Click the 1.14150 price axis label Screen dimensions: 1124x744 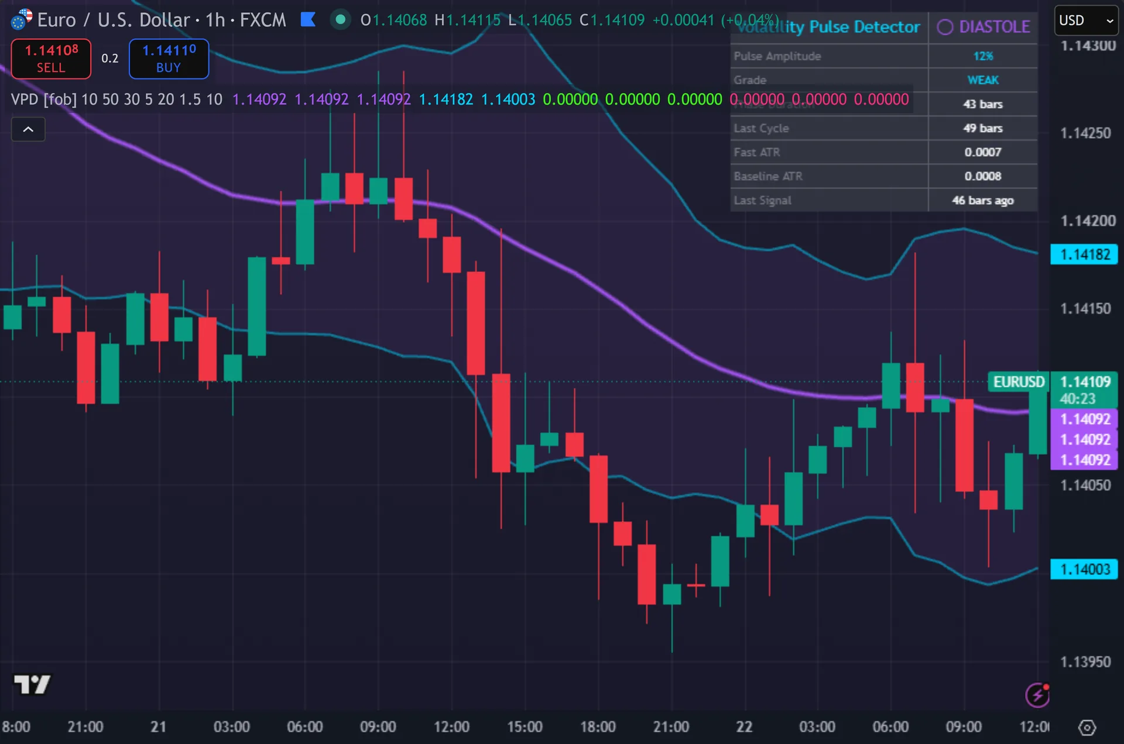click(1085, 309)
